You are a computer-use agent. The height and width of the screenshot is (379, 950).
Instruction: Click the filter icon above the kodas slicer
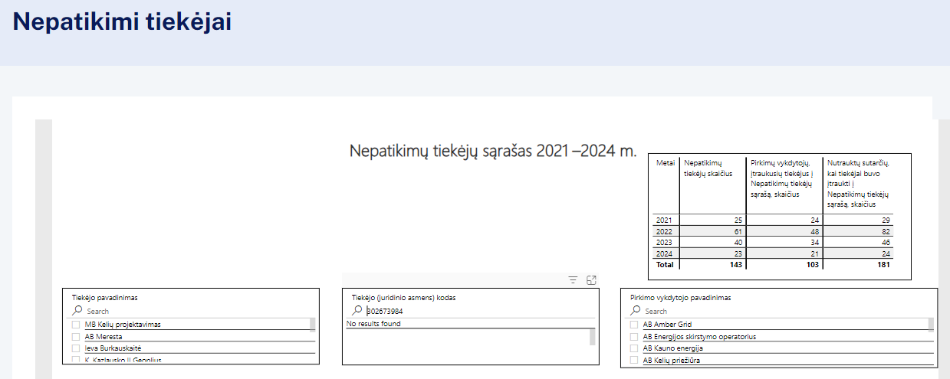[x=573, y=280]
